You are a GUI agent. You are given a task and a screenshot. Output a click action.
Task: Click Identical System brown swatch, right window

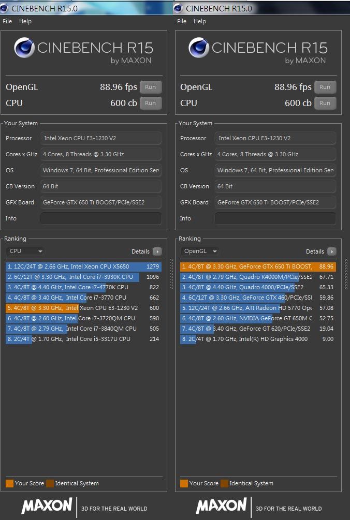(225, 483)
